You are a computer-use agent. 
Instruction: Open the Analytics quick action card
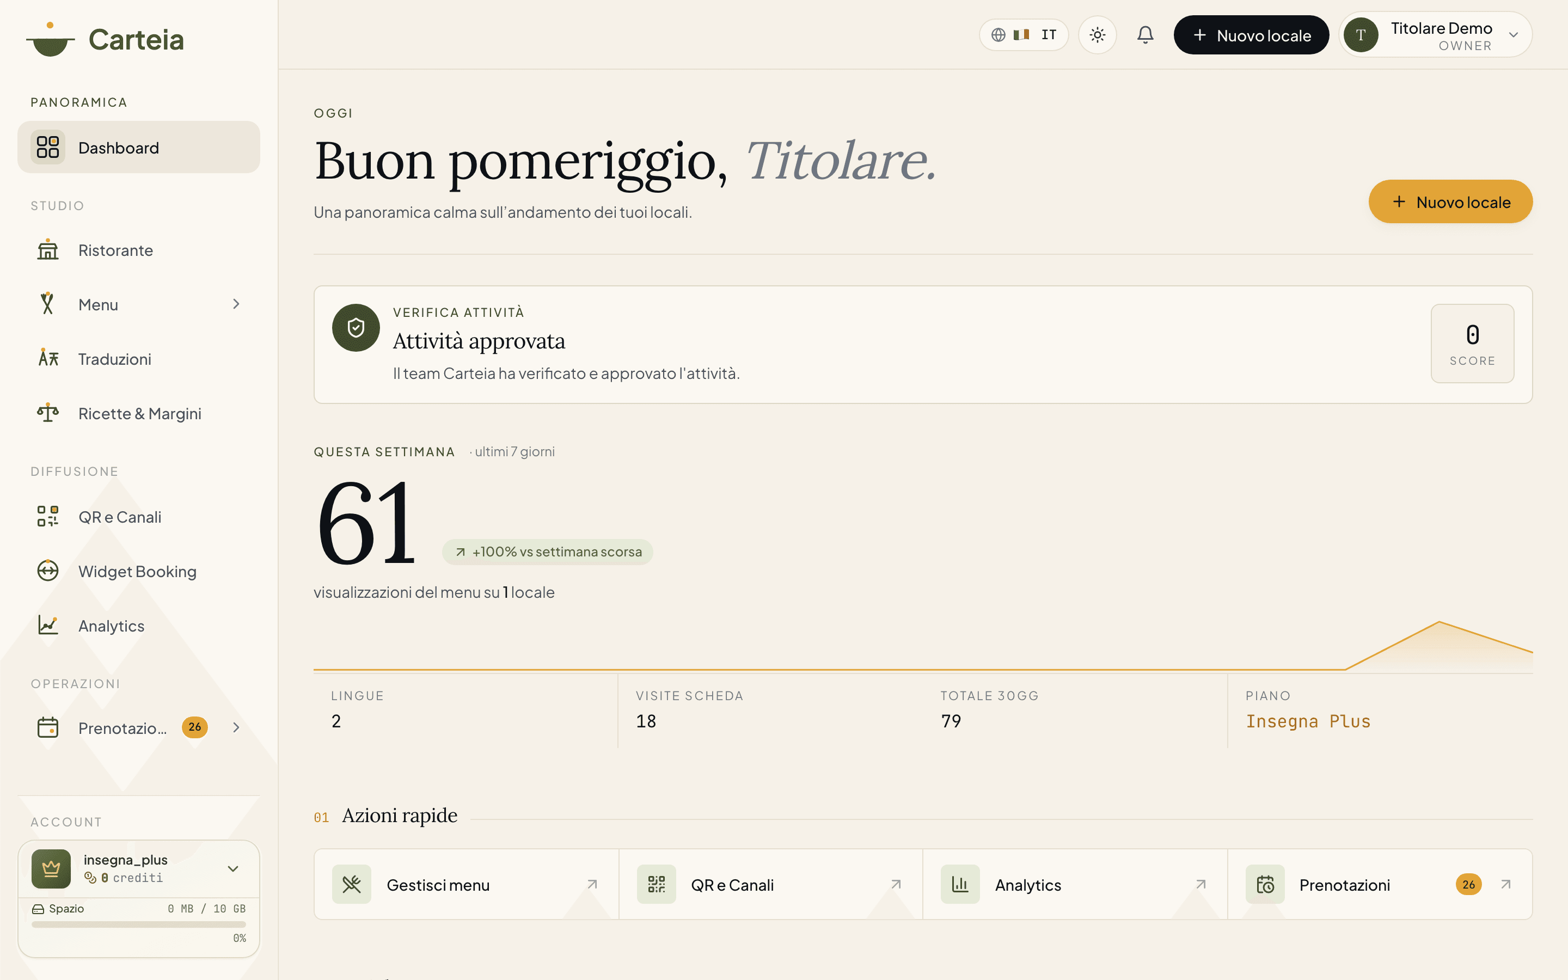(x=1075, y=884)
